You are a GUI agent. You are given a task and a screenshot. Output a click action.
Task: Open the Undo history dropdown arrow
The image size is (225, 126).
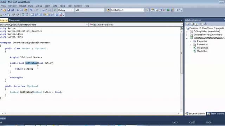(x=34, y=10)
